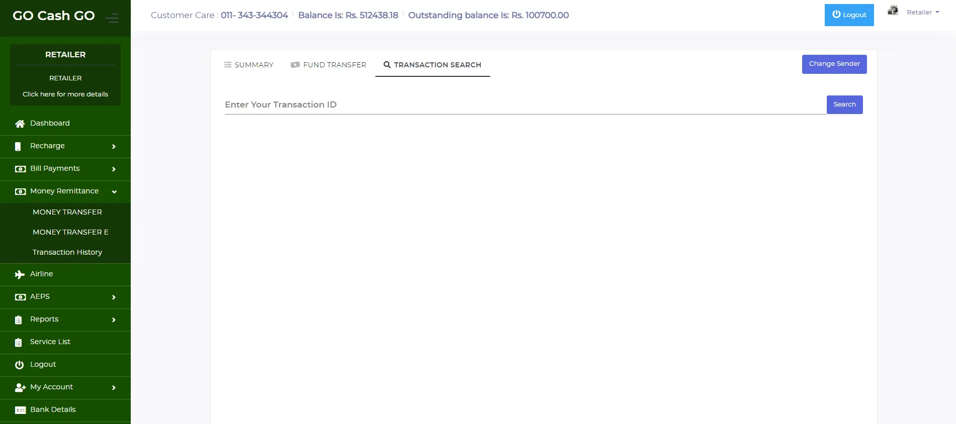Expand the Recharge submenu arrow
The image size is (956, 424).
tap(114, 147)
